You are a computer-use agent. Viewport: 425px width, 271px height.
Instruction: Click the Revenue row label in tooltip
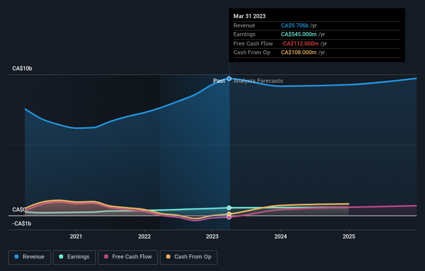244,25
